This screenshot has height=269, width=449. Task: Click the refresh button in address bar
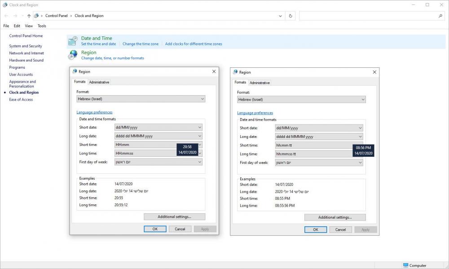[291, 16]
